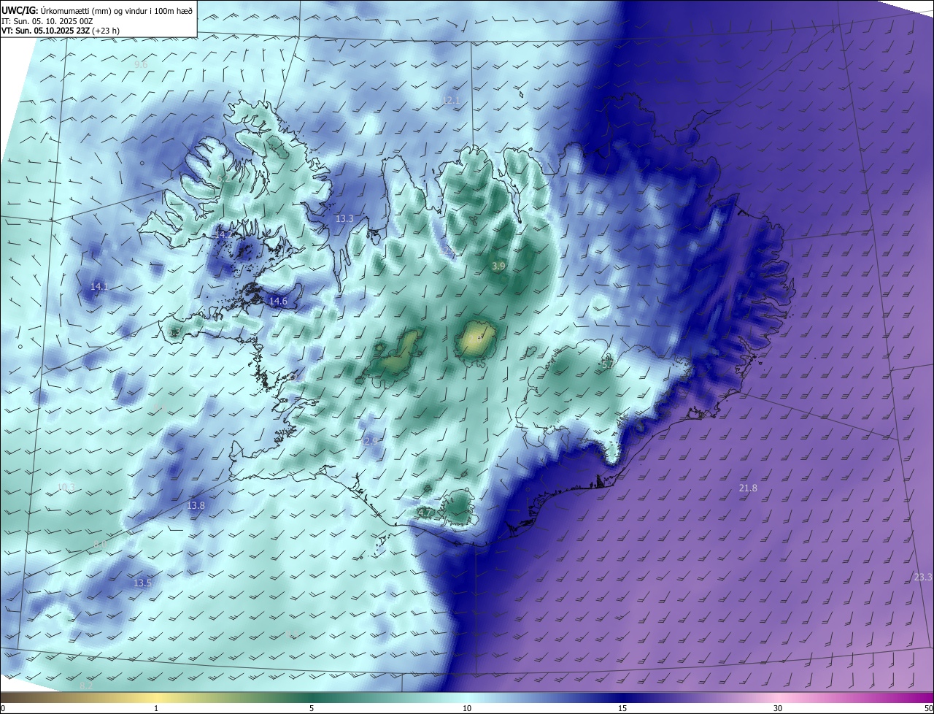Image resolution: width=934 pixels, height=714 pixels.
Task: Click the 14.6 value label on the map
Action: pyautogui.click(x=278, y=301)
